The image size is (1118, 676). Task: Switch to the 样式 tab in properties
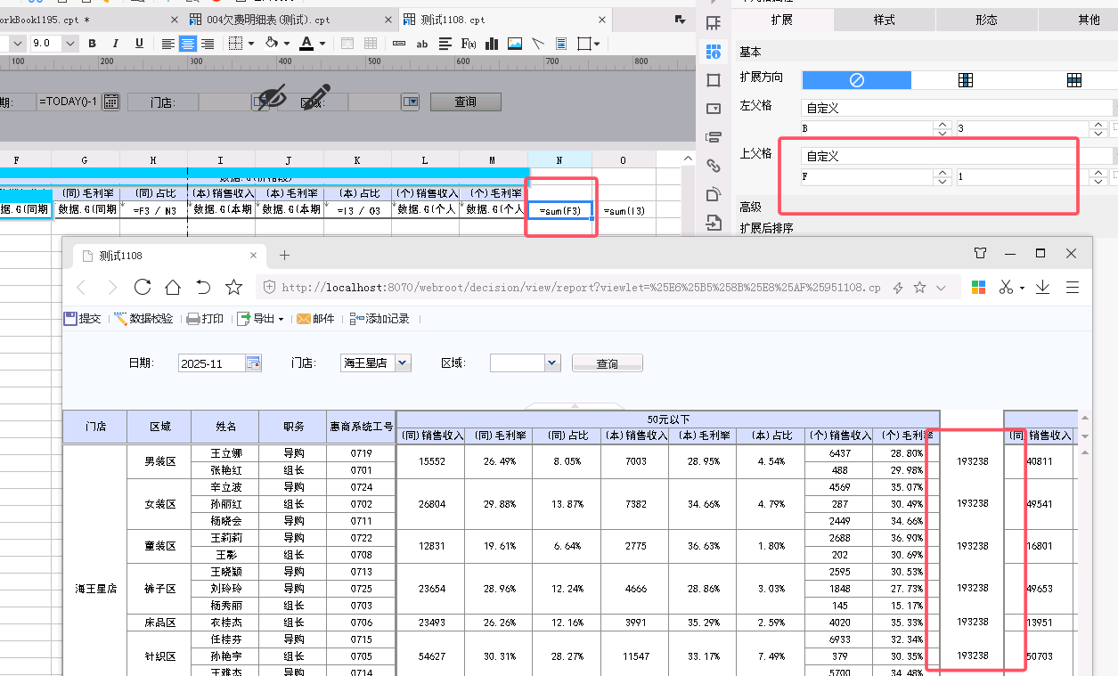(x=885, y=20)
